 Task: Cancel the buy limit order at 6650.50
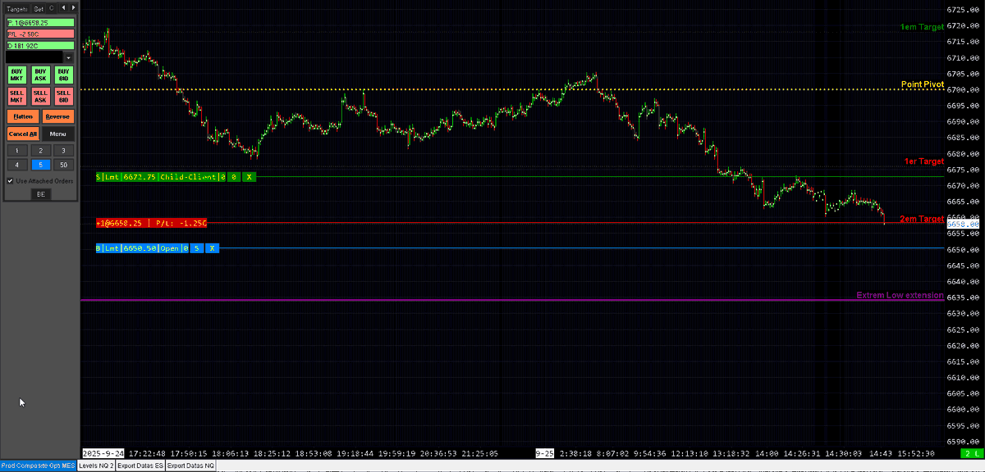[x=211, y=247]
